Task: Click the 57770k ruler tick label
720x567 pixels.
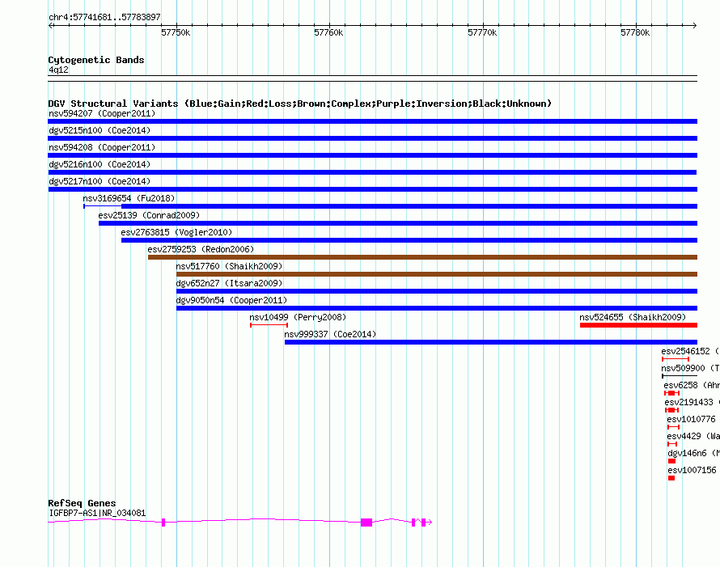Action: pos(482,32)
